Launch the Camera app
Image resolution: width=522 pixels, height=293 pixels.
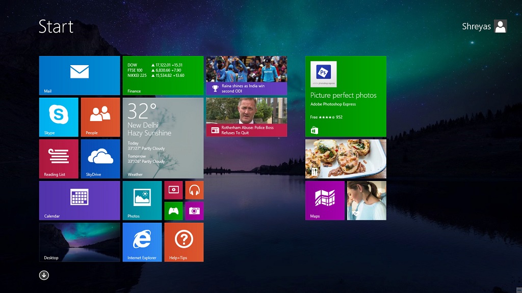point(194,211)
